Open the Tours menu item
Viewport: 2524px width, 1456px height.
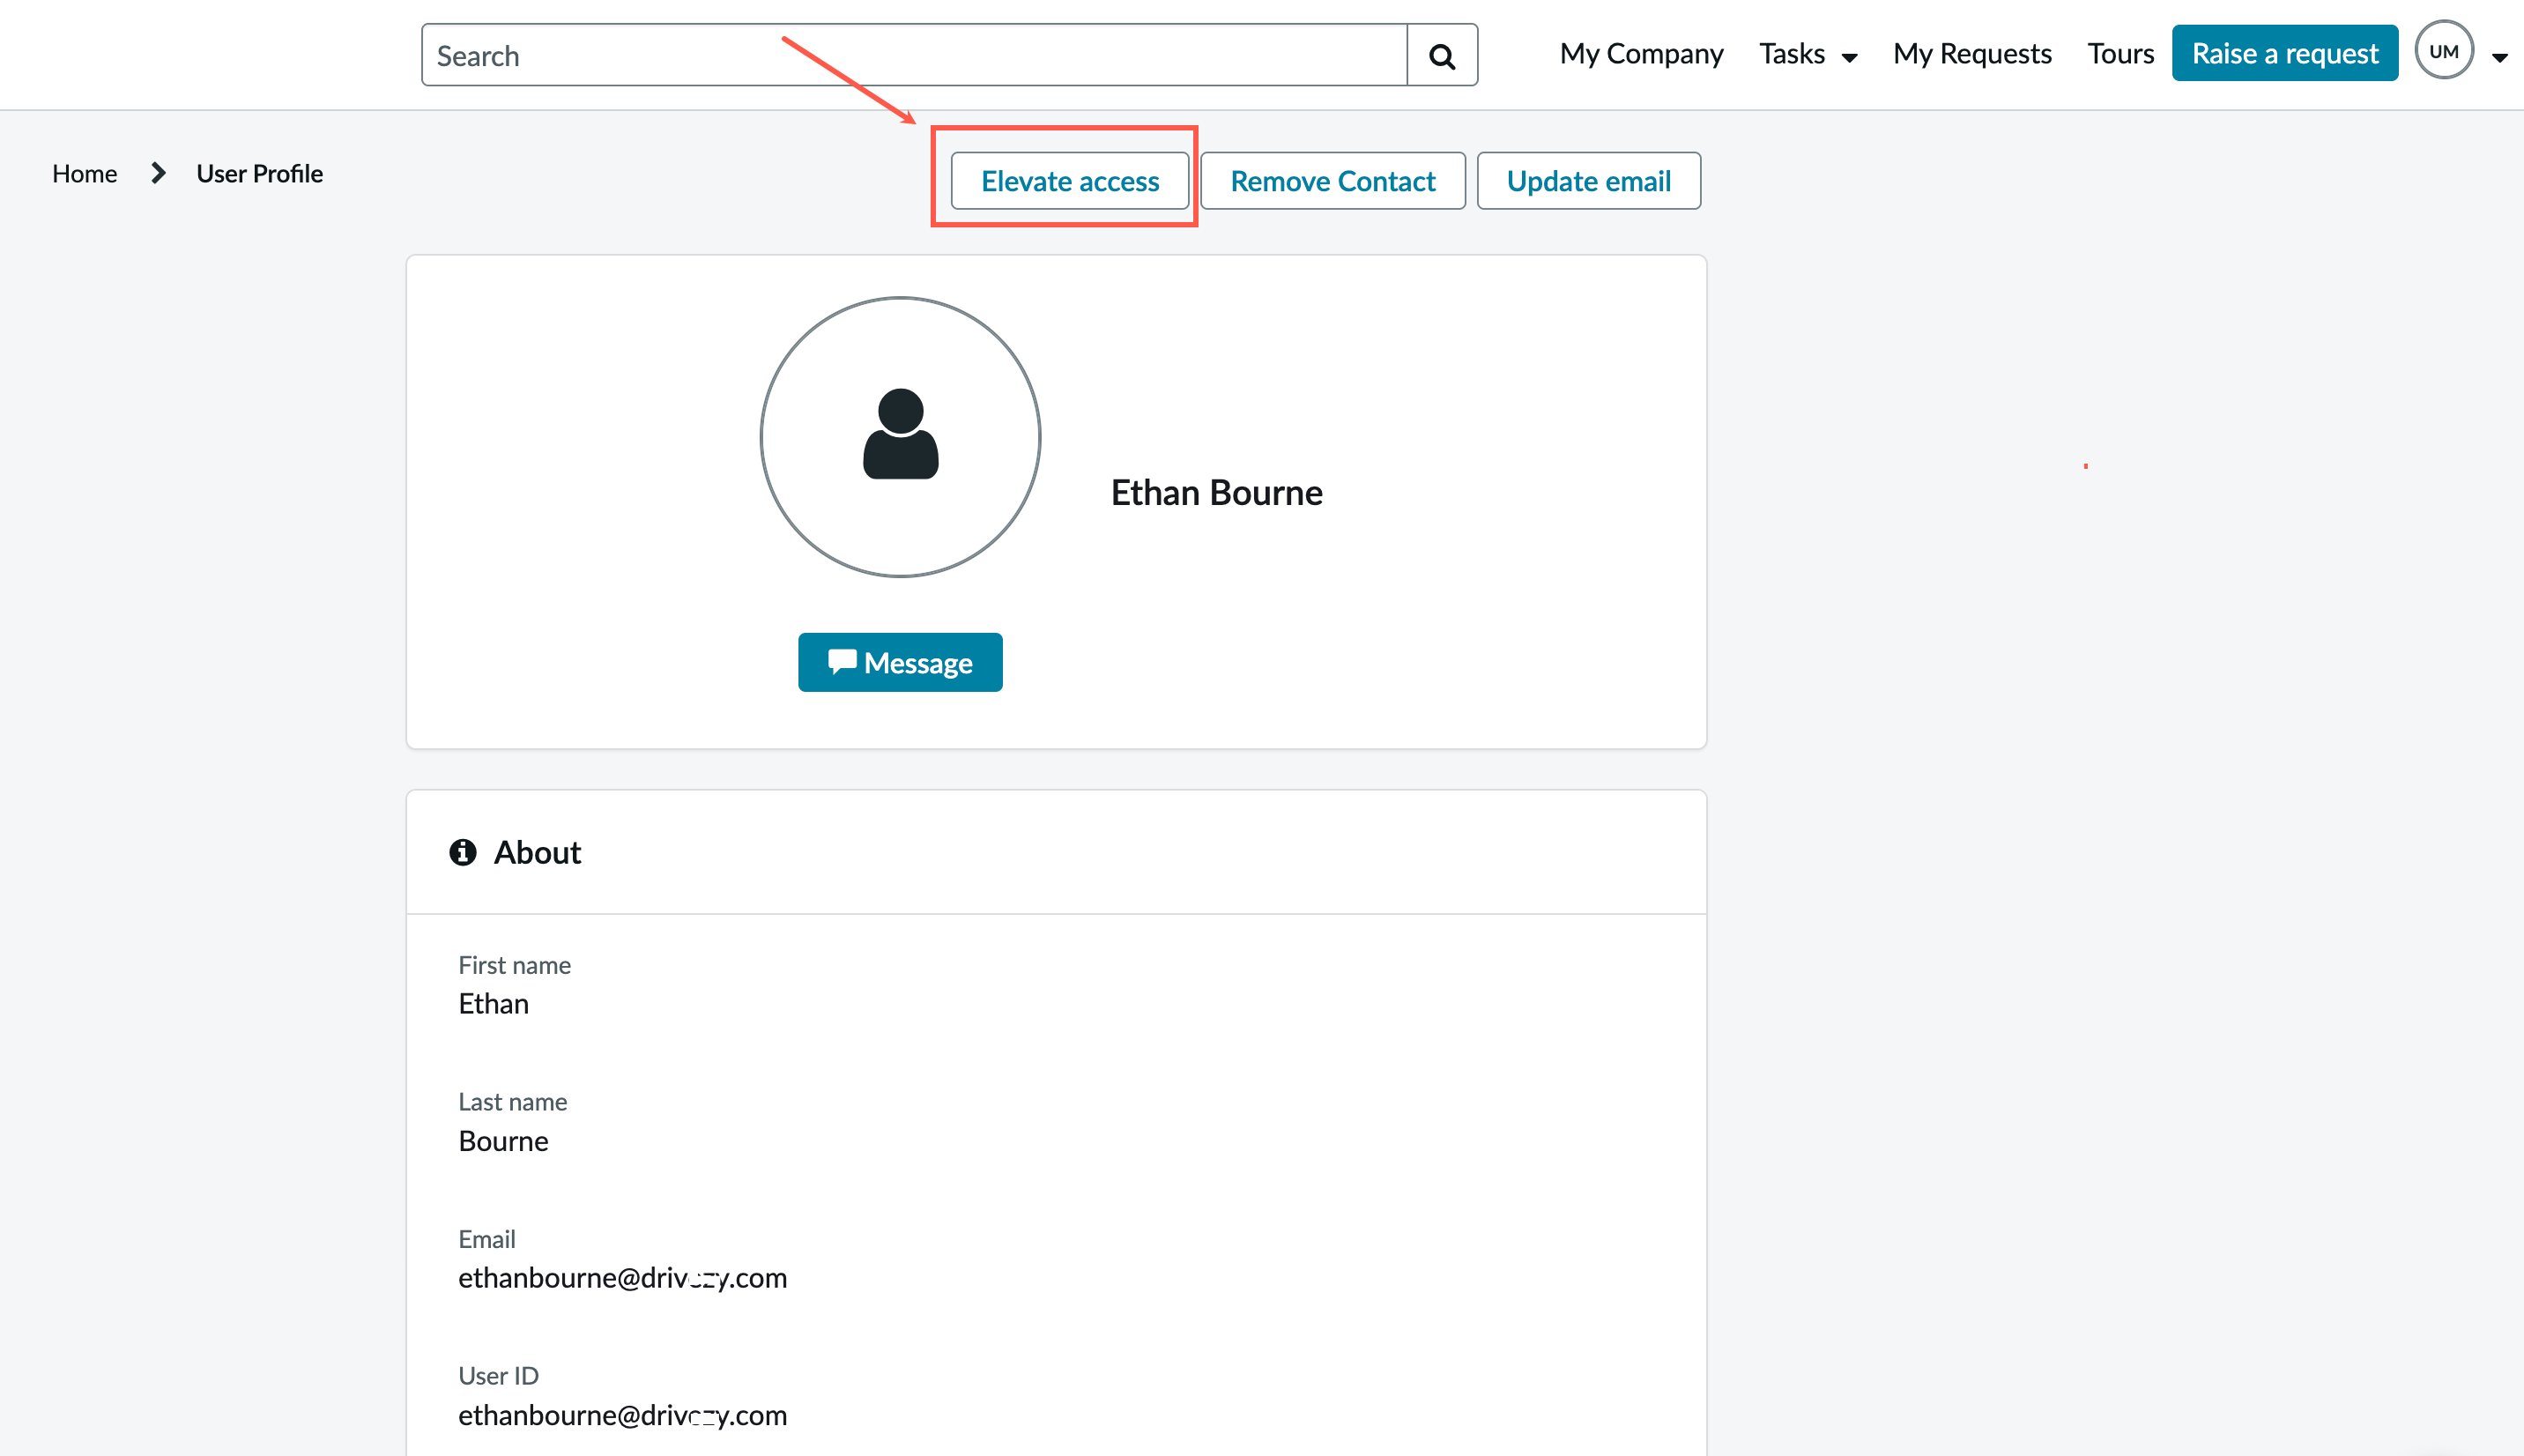click(x=2119, y=53)
